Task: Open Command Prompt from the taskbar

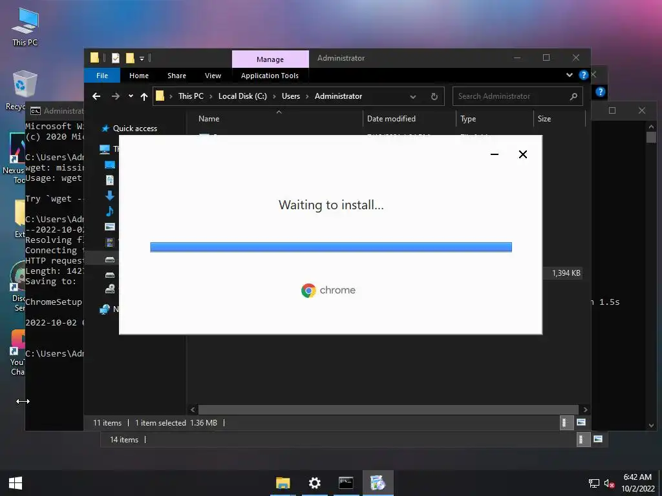Action: coord(347,483)
